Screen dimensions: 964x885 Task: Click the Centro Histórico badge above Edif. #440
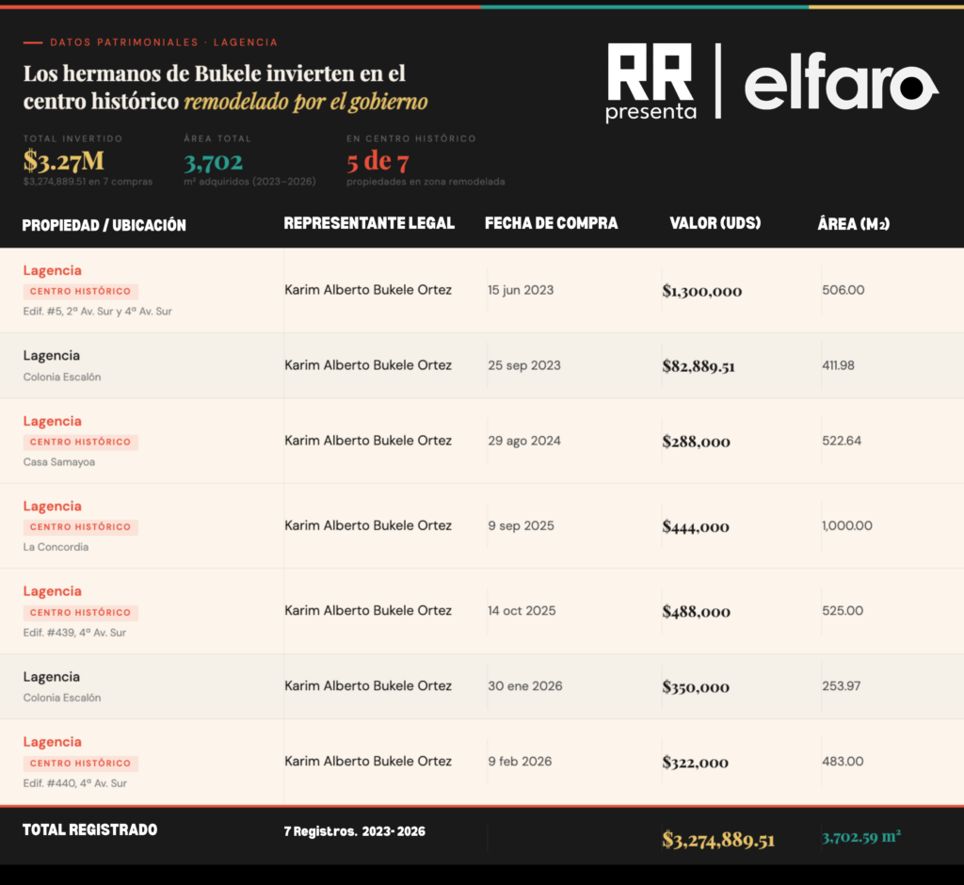[80, 764]
